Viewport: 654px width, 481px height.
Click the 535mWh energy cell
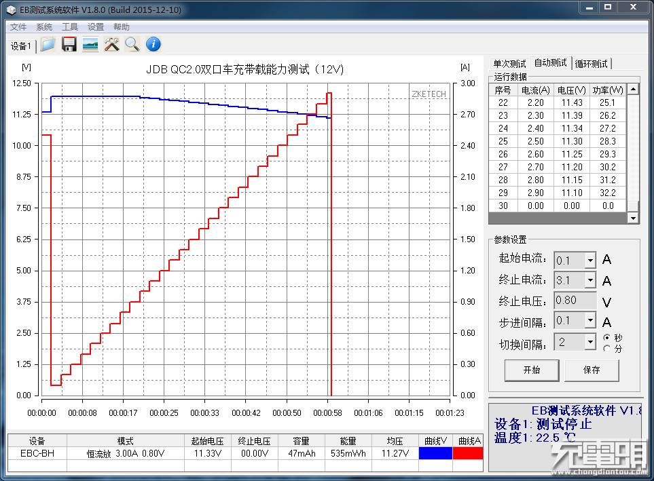348,453
